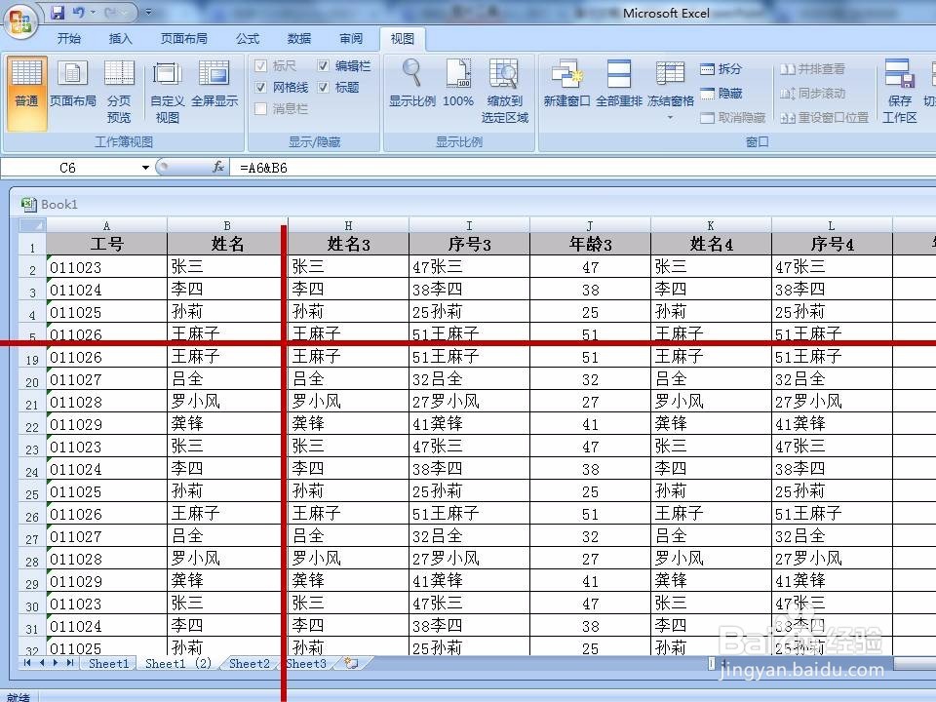Screen dimensions: 936x702
Task: Click the 拆分 split button
Action: (x=721, y=68)
